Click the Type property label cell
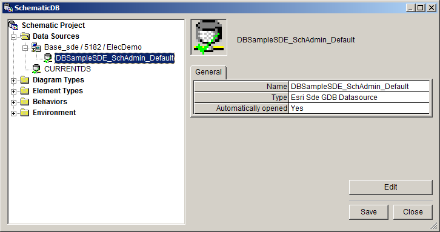Viewport: 440px width, 232px height. point(241,98)
